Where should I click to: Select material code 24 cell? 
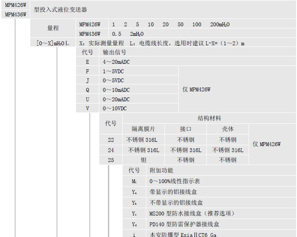pos(111,150)
